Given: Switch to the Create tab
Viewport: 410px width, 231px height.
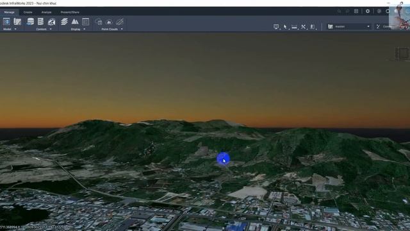Looking at the screenshot, I should (28, 12).
